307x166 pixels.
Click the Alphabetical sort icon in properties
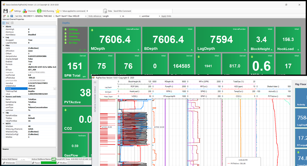(x=7, y=23)
